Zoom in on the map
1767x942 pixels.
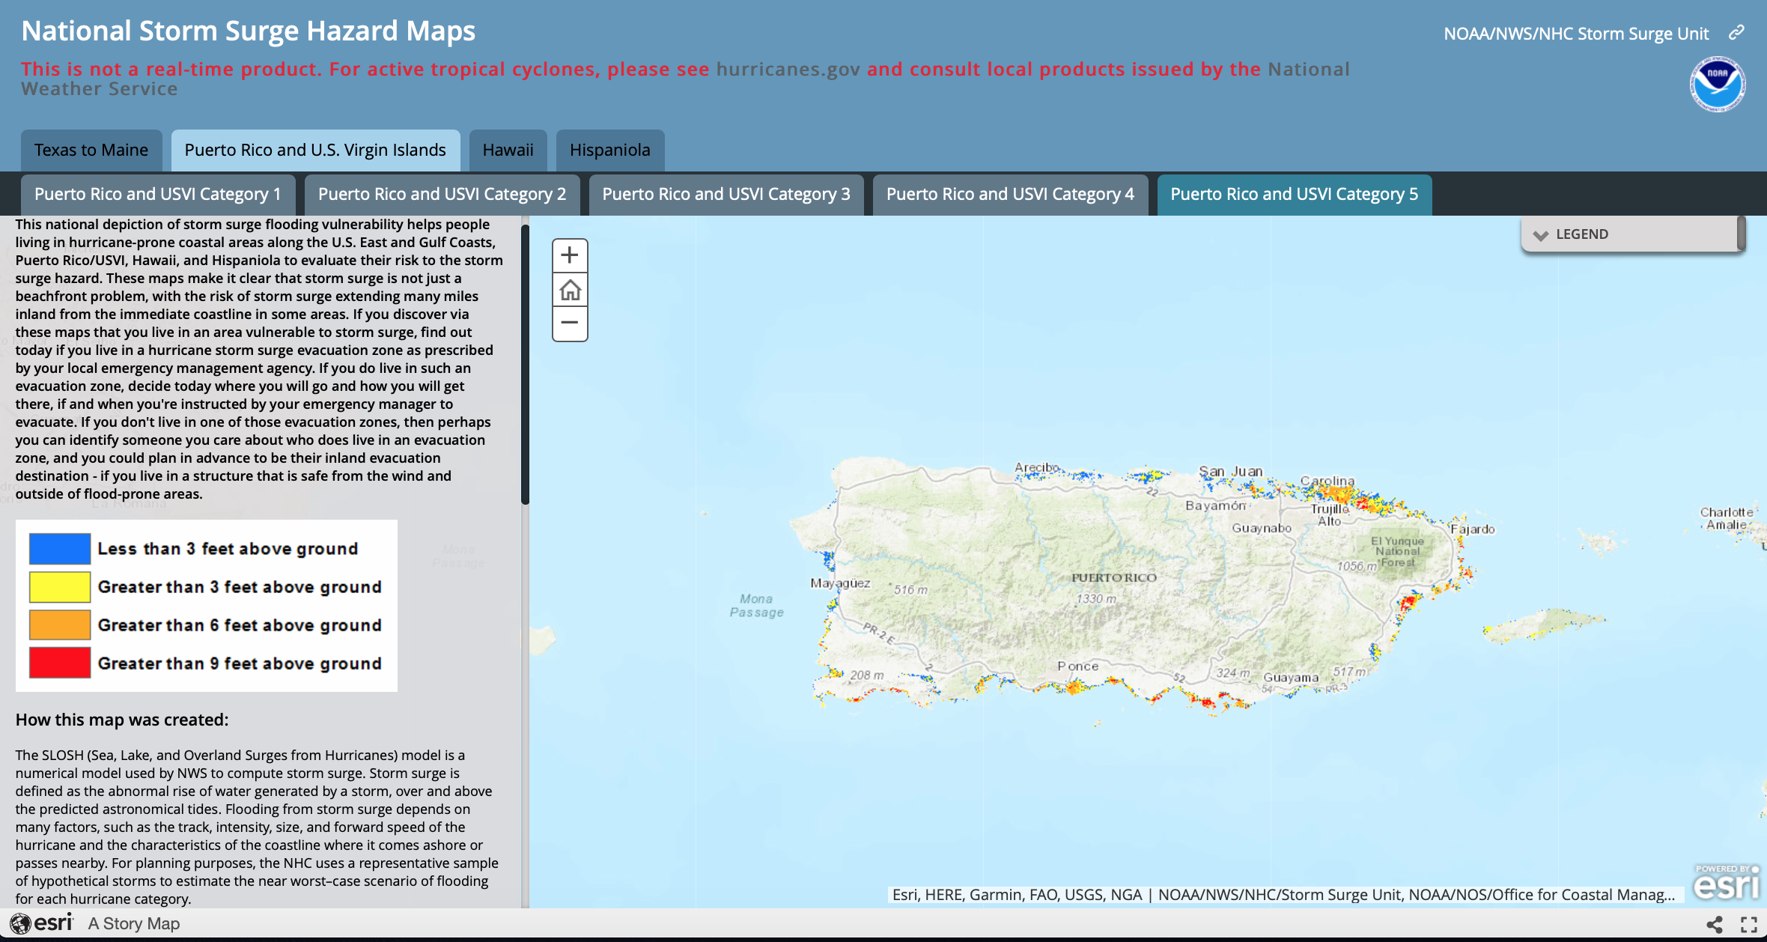[x=570, y=255]
